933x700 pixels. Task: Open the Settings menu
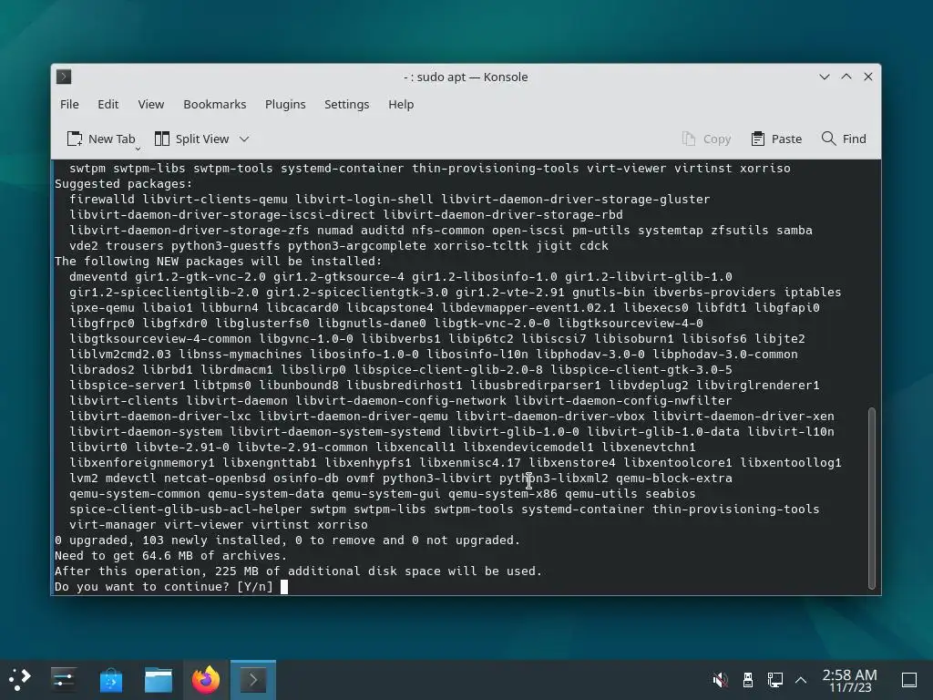click(346, 104)
